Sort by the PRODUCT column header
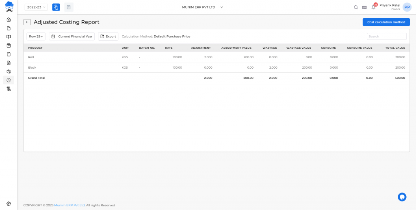Screen dimensions: 416x210 (x=35, y=48)
